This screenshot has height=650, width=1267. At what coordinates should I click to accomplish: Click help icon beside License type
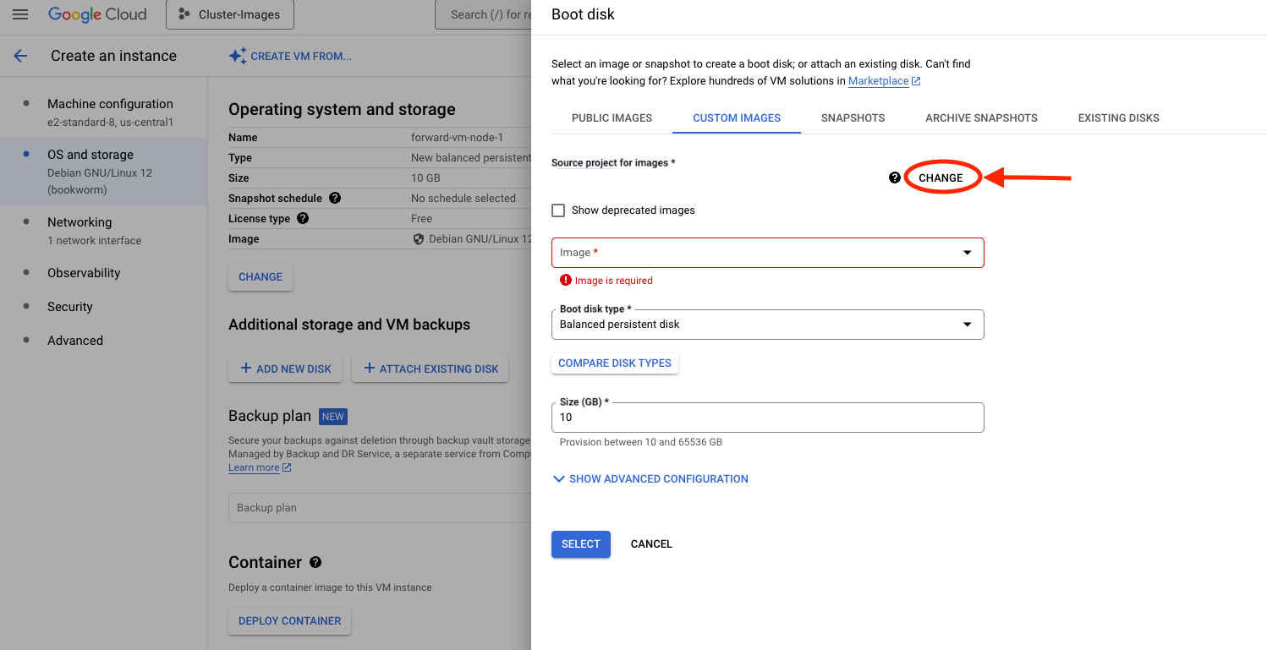click(303, 218)
